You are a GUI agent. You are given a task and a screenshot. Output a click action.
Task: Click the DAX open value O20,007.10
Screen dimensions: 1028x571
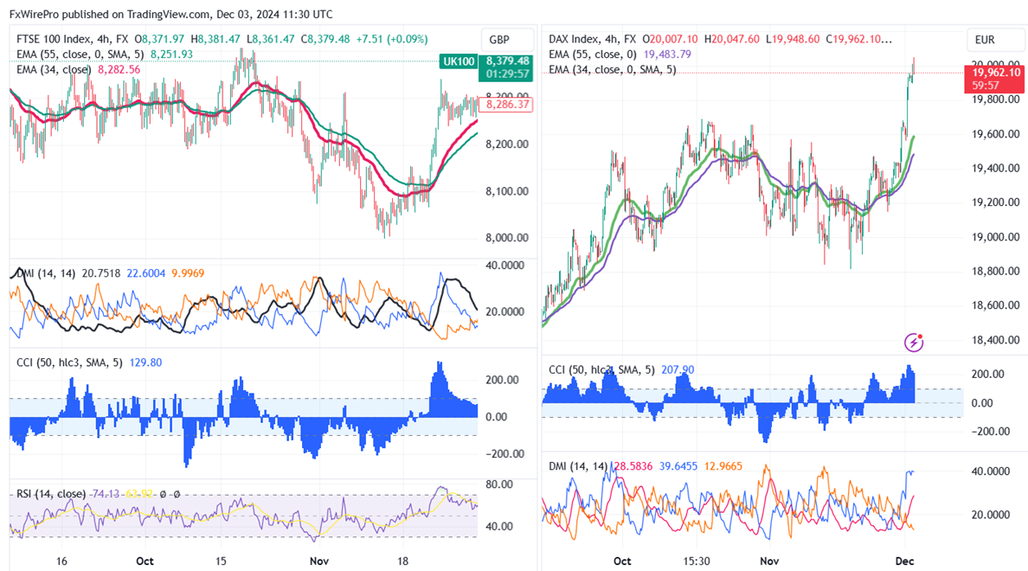pyautogui.click(x=670, y=39)
